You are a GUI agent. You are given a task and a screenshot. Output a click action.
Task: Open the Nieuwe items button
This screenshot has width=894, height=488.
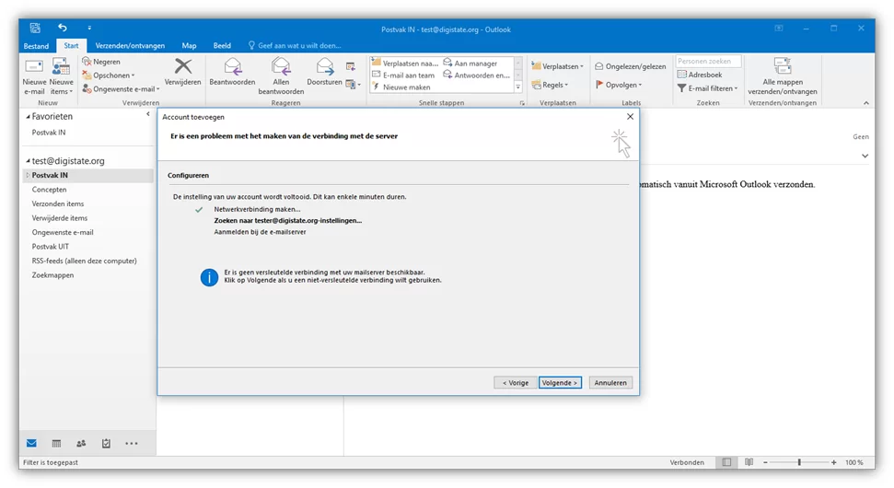point(61,76)
